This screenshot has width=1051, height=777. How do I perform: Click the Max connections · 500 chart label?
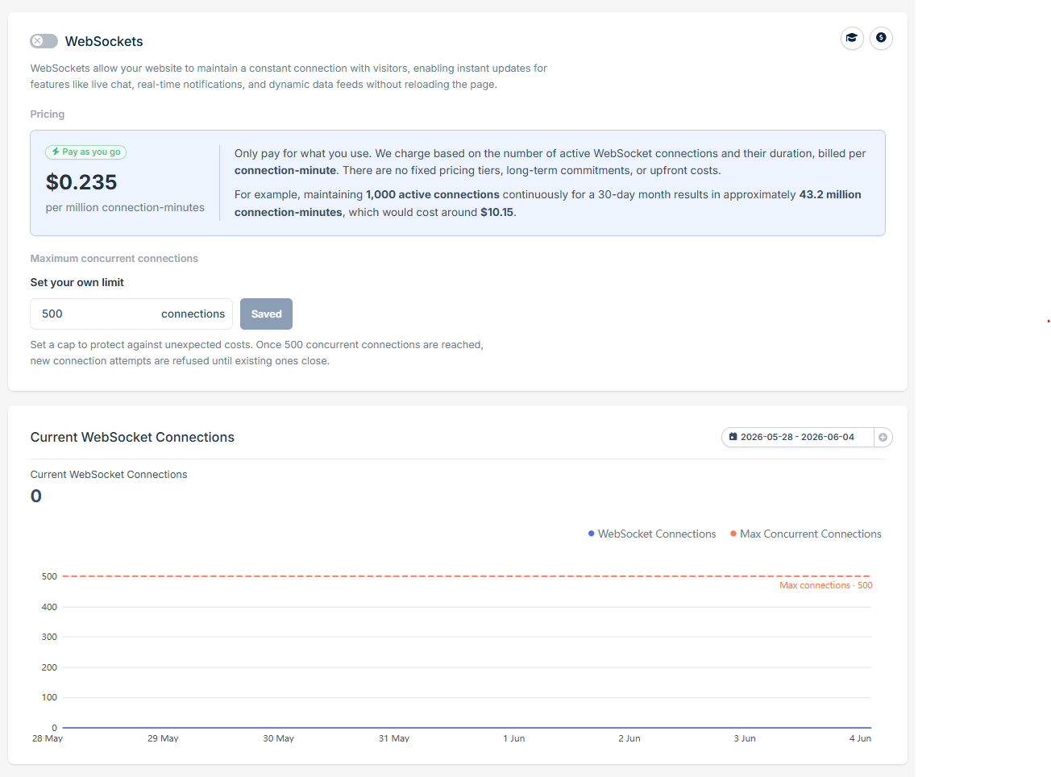pyautogui.click(x=826, y=585)
